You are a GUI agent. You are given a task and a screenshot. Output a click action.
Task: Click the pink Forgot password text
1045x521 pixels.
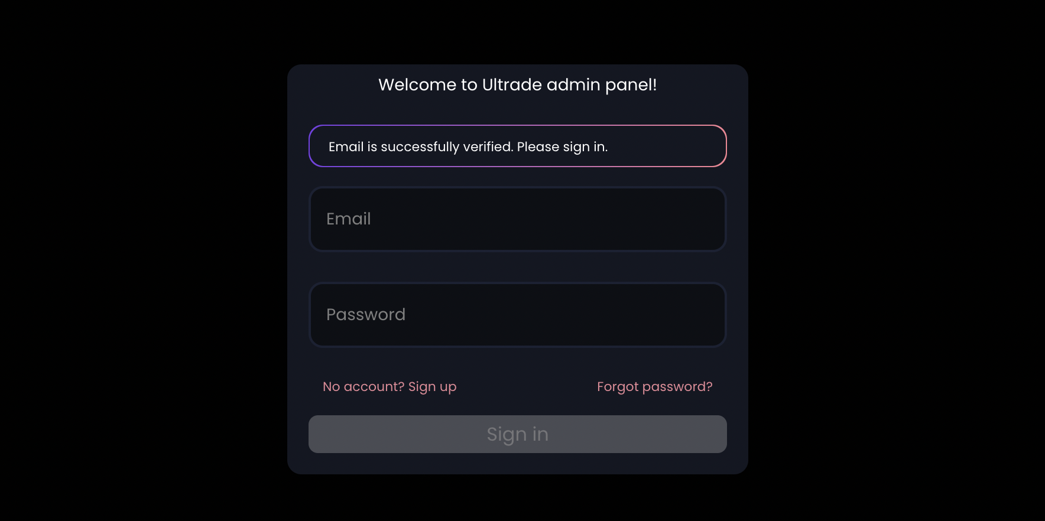coord(654,387)
